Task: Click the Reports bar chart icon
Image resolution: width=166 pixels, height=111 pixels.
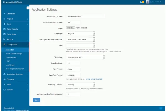Action: [x=4, y=39]
